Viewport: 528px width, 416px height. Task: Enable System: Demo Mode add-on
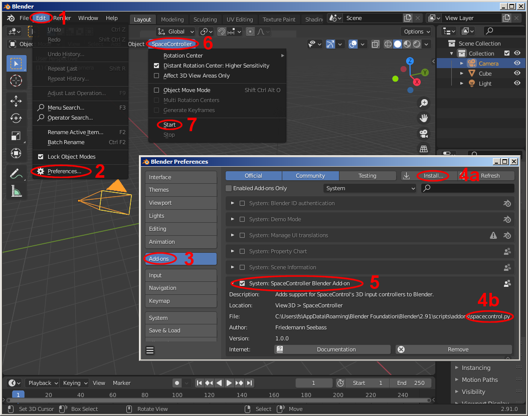(x=242, y=219)
